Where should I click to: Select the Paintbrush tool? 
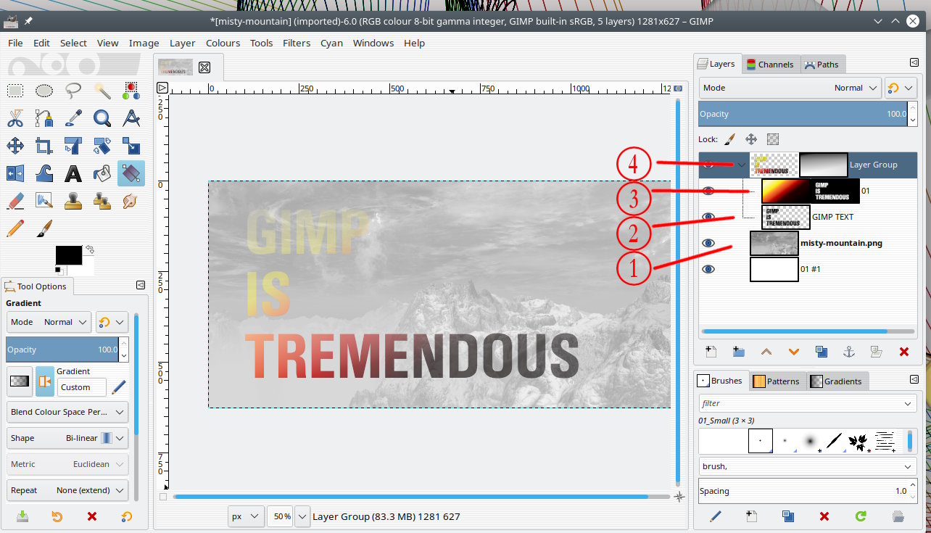44,228
